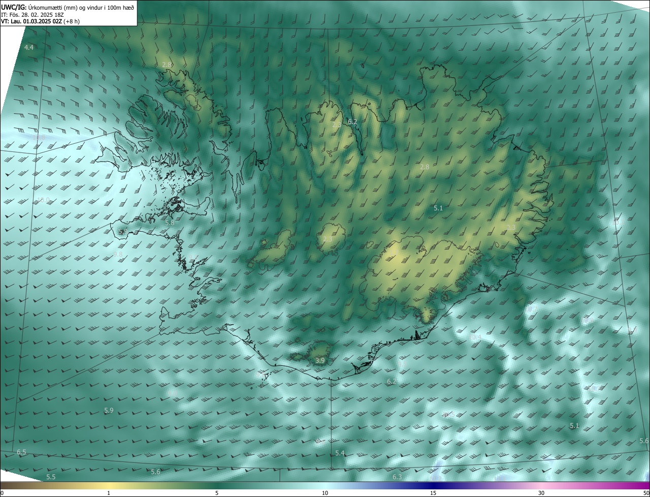Click the '1' label on the color scale
Image resolution: width=650 pixels, height=497 pixels.
[x=109, y=493]
